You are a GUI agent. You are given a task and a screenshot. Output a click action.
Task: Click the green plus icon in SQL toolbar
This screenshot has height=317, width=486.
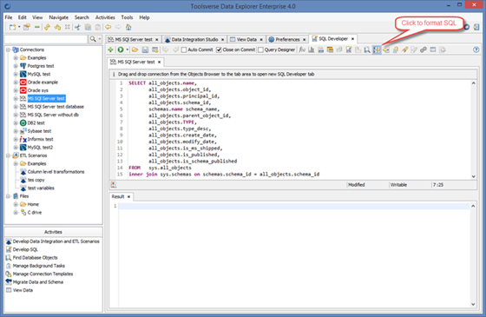point(111,50)
